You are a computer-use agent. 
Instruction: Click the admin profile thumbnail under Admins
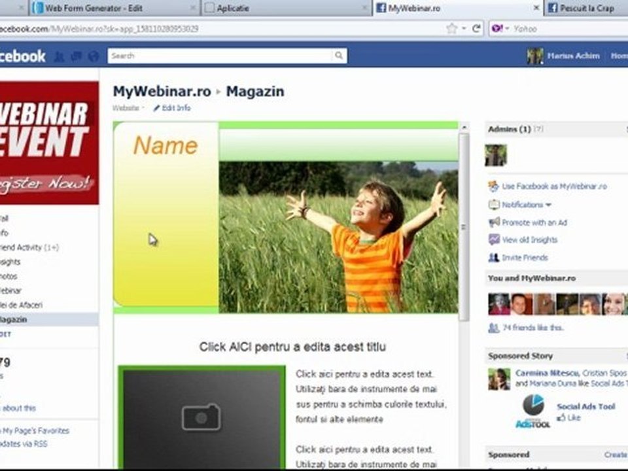point(496,156)
